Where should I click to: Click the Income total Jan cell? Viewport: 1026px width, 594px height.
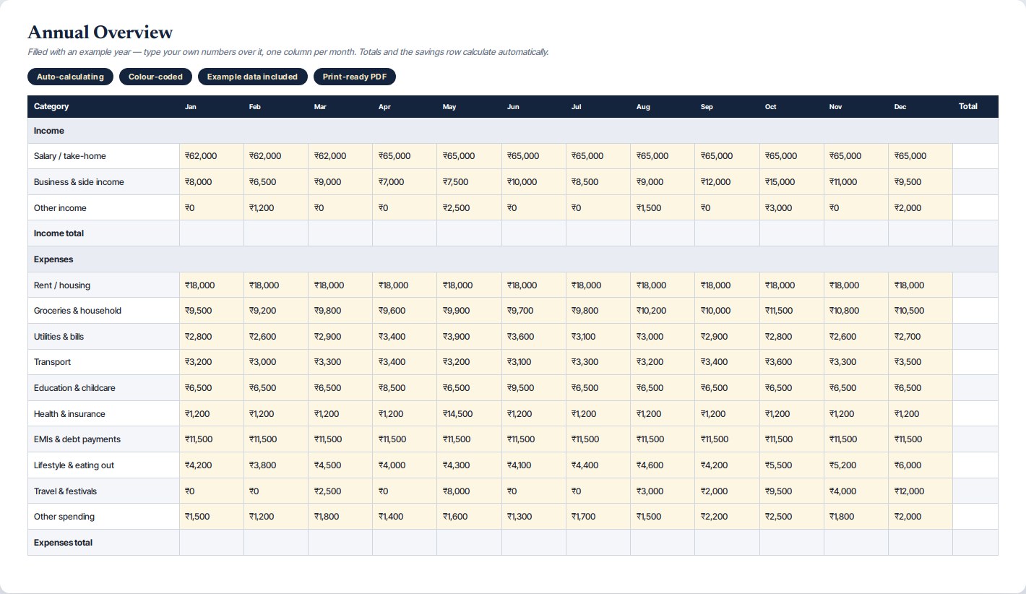[x=212, y=233]
